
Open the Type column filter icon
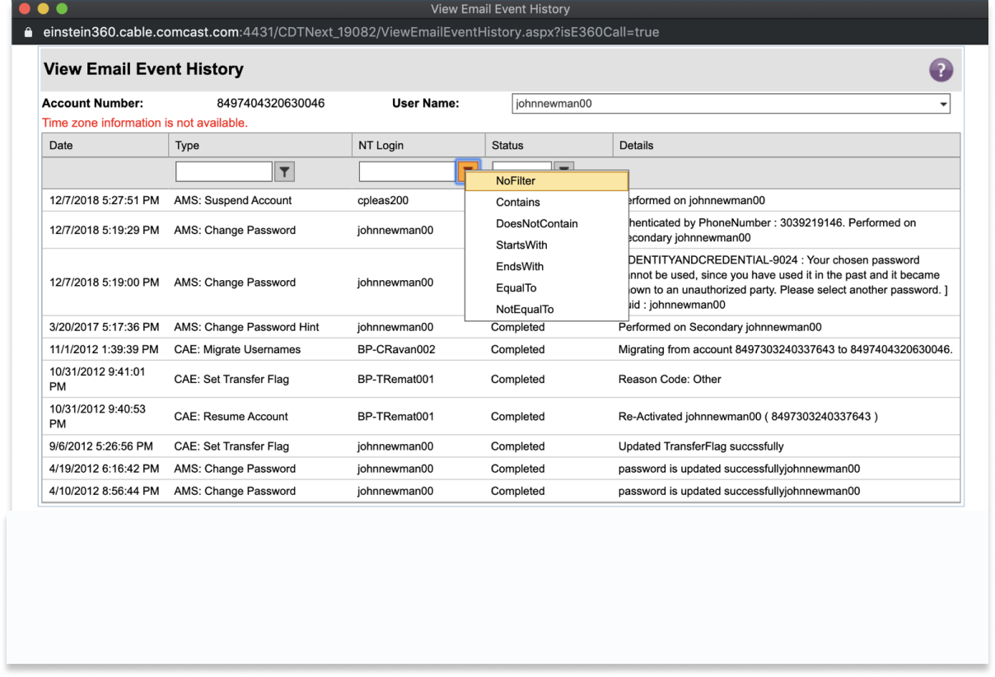284,171
